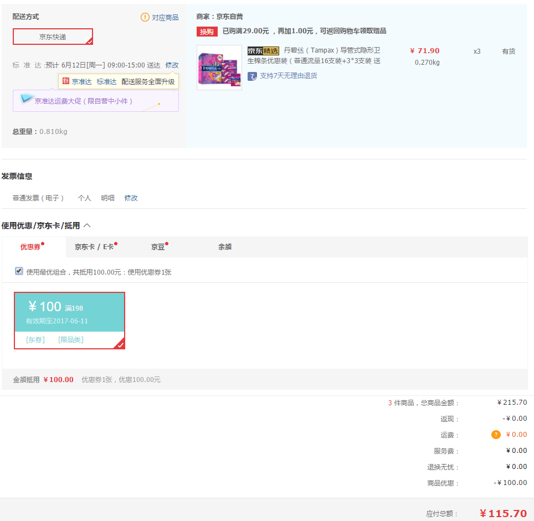Click the coupon expiry 有效期至2017-06-11
The image size is (534, 521).
57,321
